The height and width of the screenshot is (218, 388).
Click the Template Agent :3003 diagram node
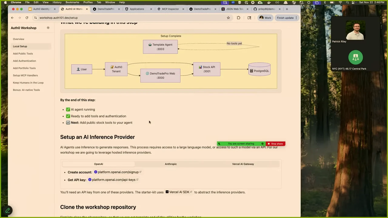pos(160,47)
